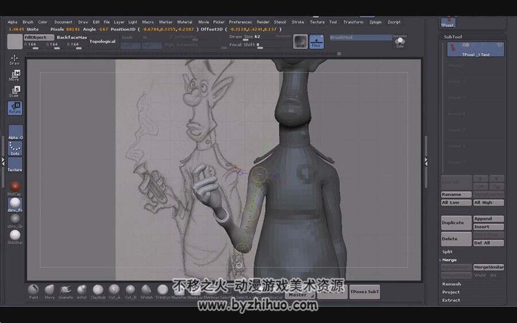Toggle FillObject button
This screenshot has height=323, width=517.
coord(38,37)
